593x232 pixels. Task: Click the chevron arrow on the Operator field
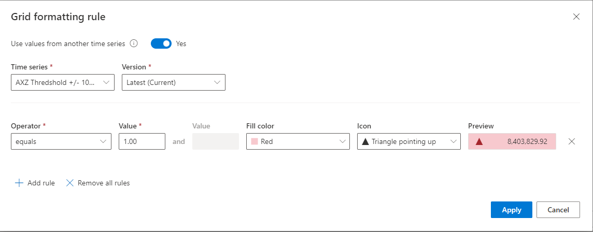103,141
